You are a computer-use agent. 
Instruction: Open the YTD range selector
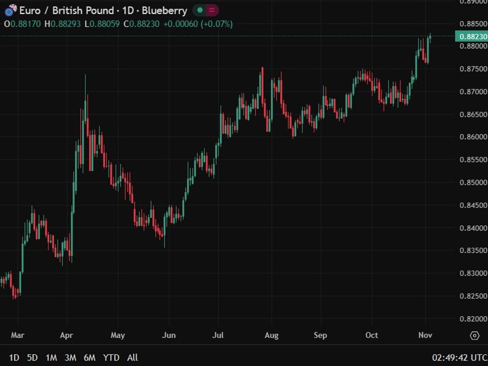111,358
